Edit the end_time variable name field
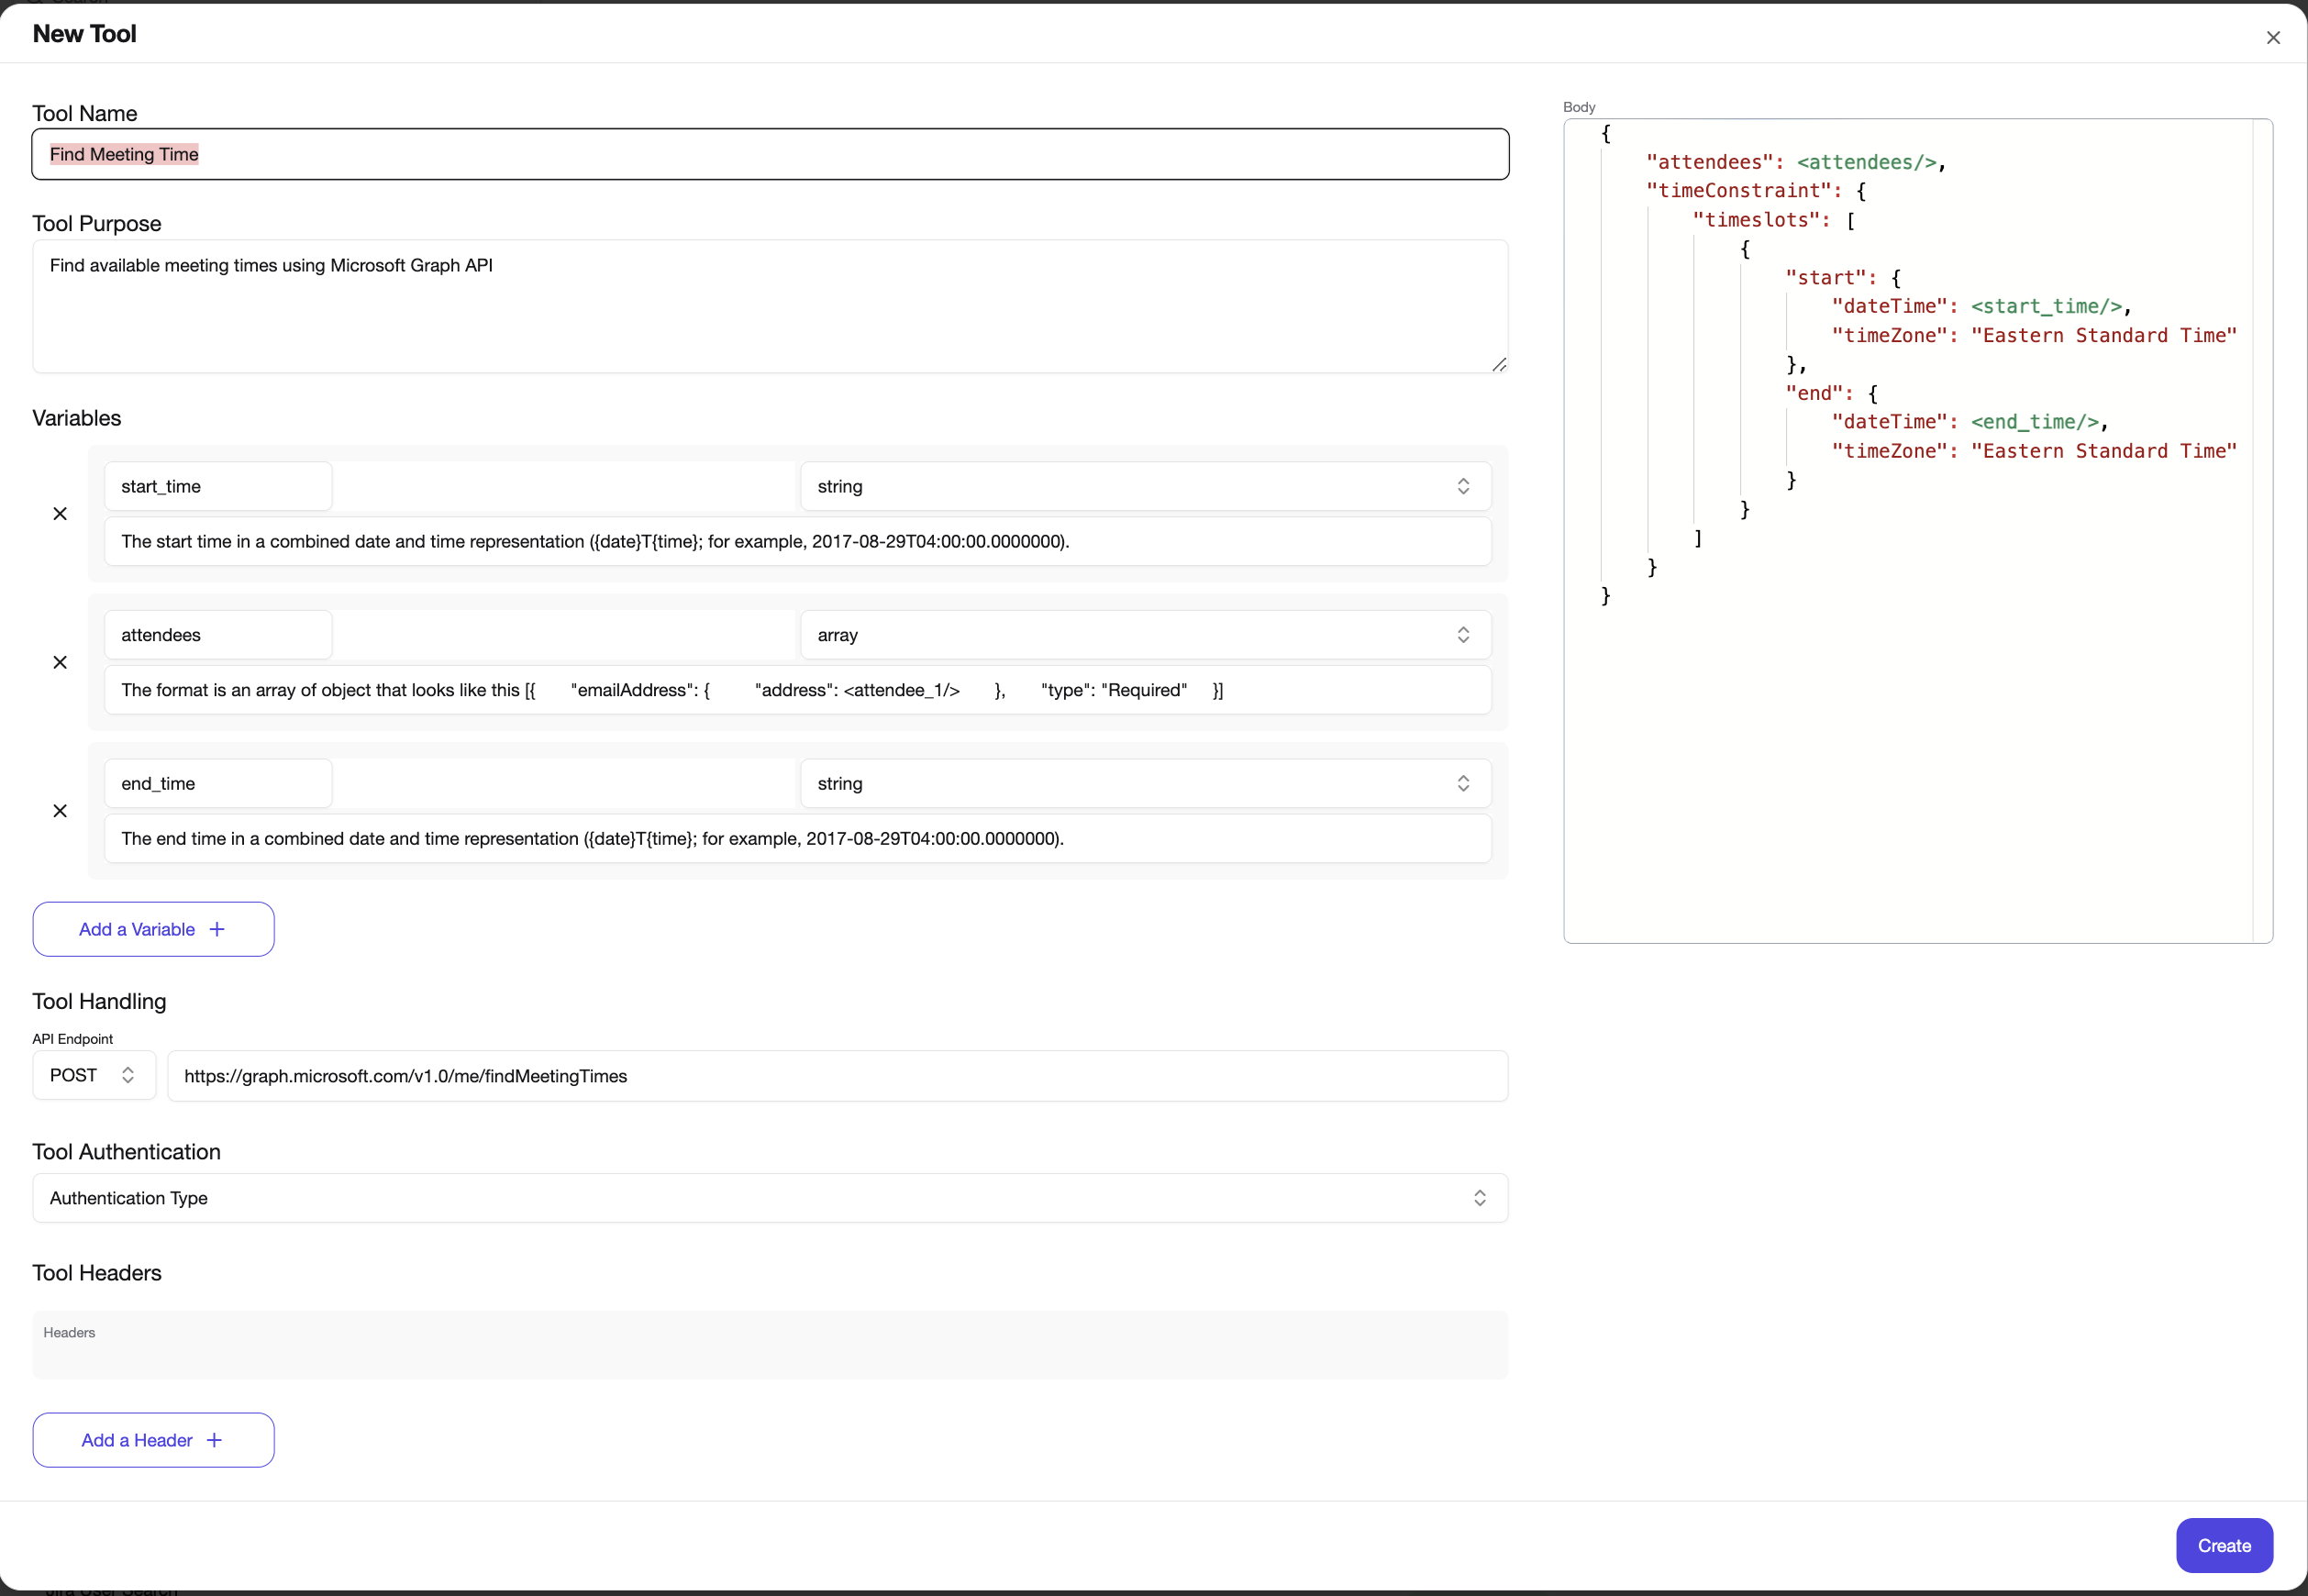 point(218,783)
